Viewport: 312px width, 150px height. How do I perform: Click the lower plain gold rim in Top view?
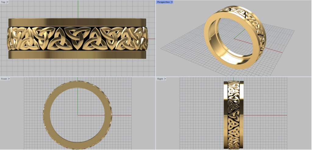tap(78, 55)
